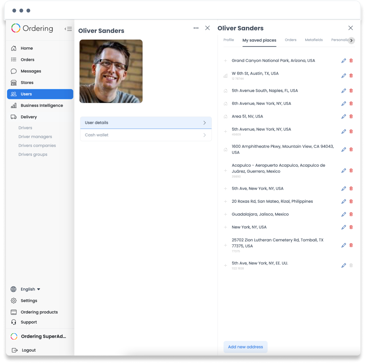Delete Acapulco Aeropuerto address

351,170
